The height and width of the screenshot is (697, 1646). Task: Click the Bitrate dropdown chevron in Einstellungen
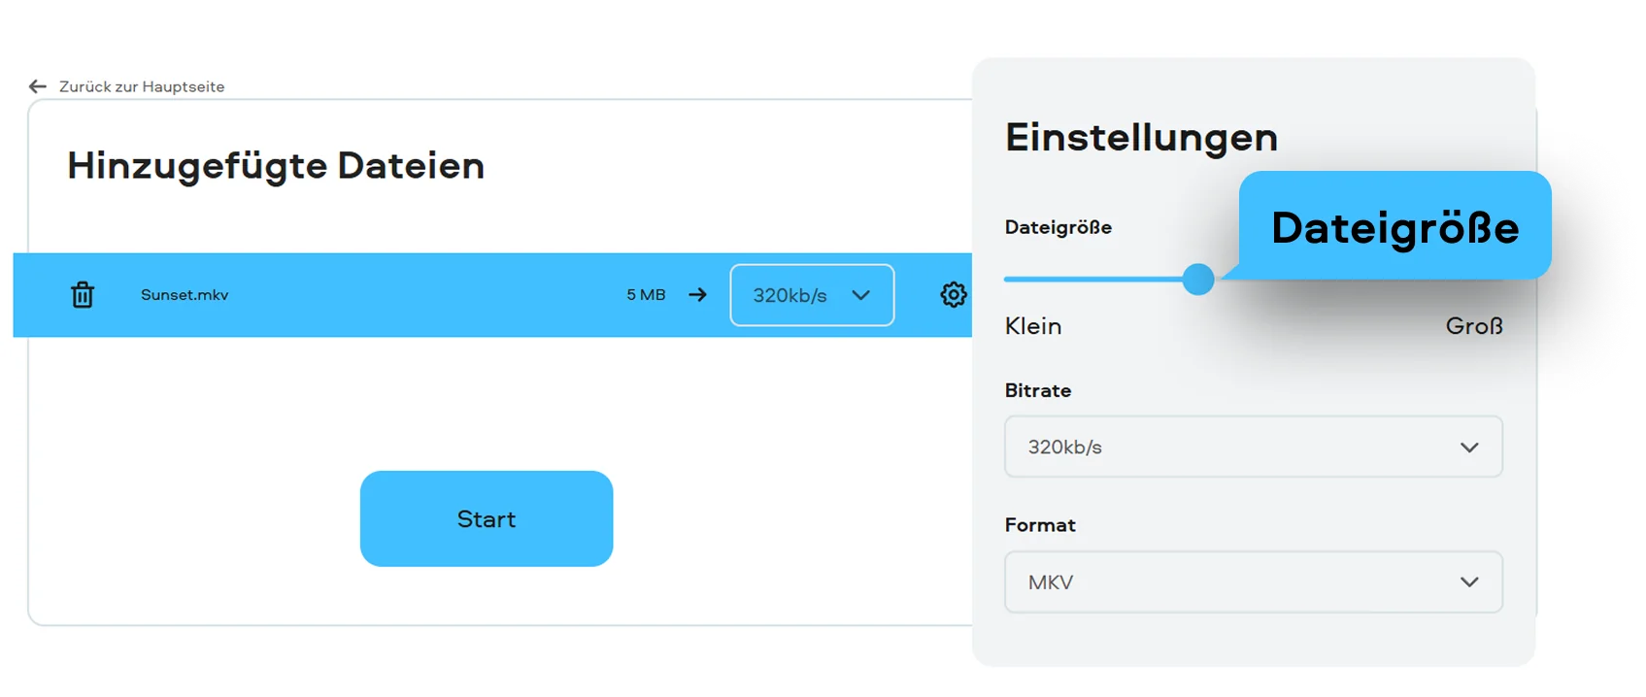[1469, 448]
